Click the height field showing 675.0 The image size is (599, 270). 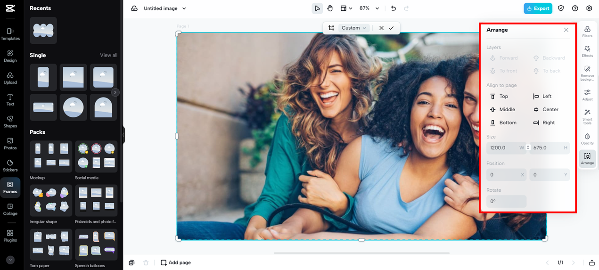click(550, 147)
